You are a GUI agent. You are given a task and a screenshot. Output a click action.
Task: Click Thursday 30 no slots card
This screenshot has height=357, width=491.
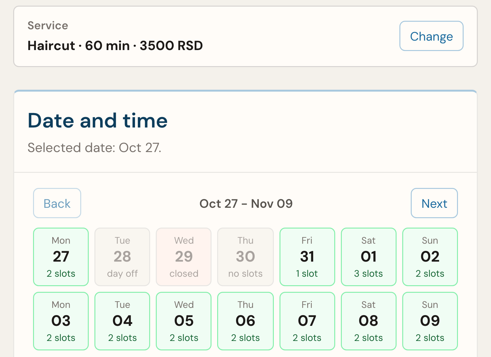pyautogui.click(x=245, y=257)
